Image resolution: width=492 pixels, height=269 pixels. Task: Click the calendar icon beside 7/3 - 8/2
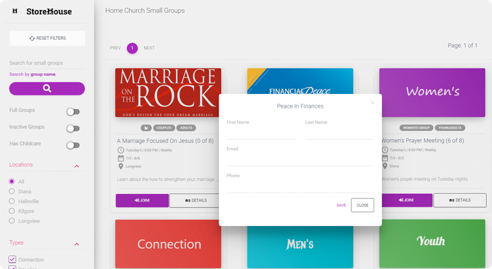pos(385,158)
